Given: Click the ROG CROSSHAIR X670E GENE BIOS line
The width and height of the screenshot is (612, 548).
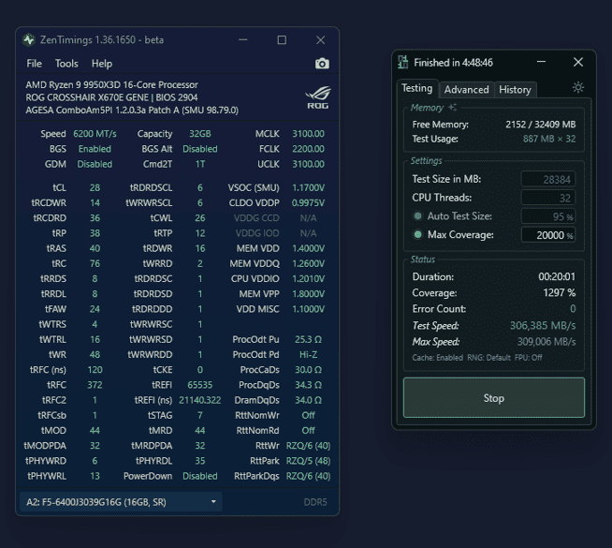Looking at the screenshot, I should click(x=111, y=97).
